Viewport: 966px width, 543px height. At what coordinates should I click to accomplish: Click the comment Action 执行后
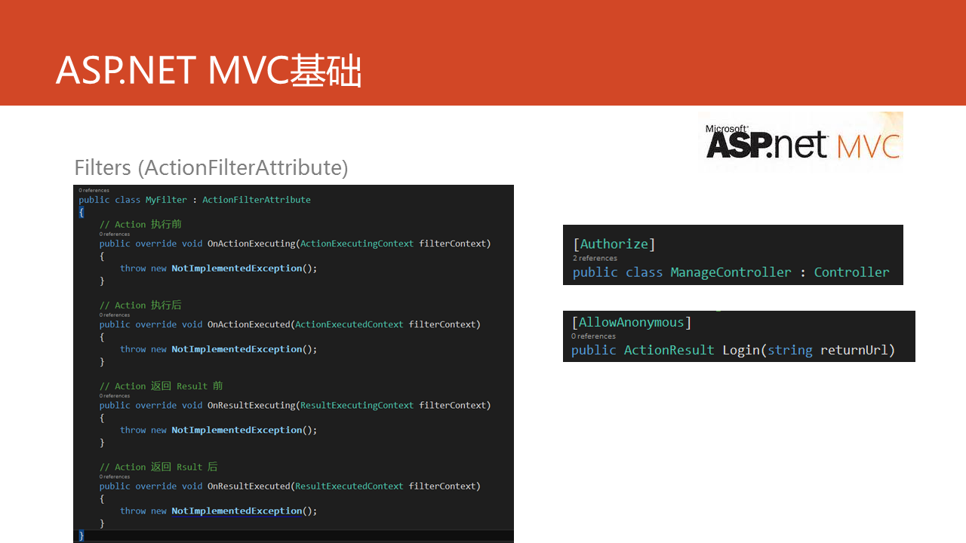pos(140,305)
